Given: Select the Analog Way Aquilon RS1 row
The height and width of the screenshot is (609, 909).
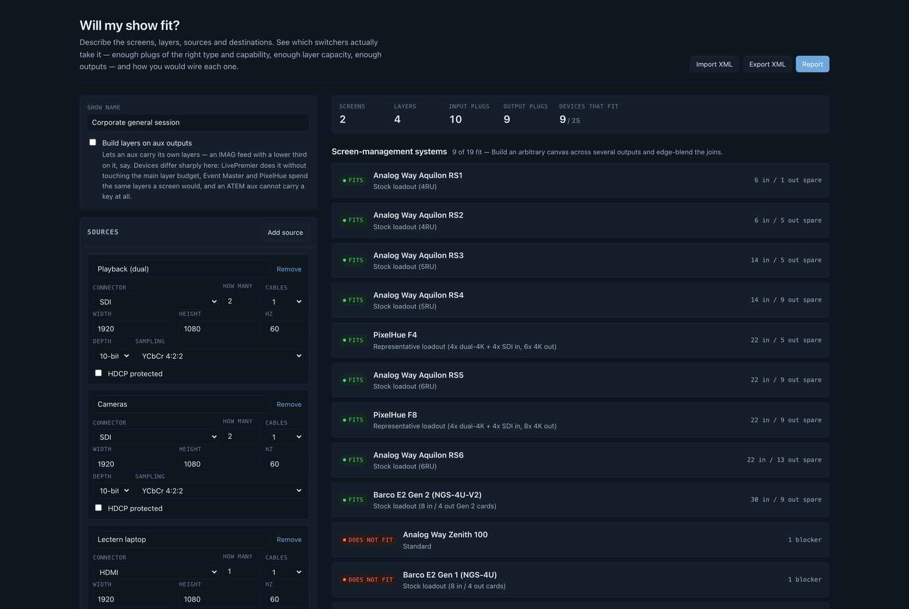Looking at the screenshot, I should click(x=580, y=180).
